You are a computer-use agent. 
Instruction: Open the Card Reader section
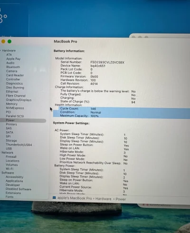pos(15,75)
